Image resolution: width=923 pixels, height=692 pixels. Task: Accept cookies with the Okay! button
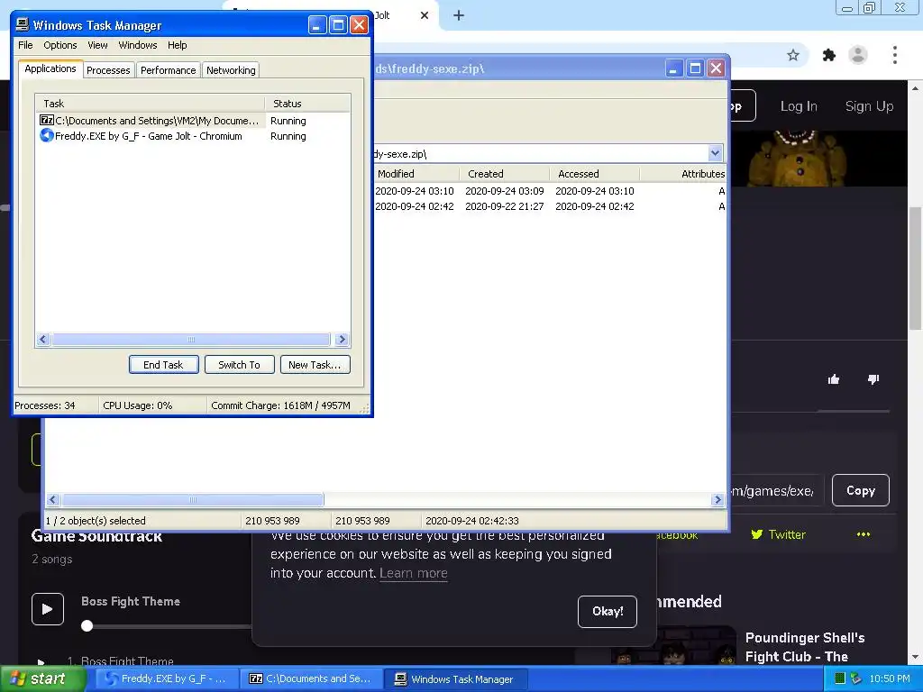coord(608,612)
